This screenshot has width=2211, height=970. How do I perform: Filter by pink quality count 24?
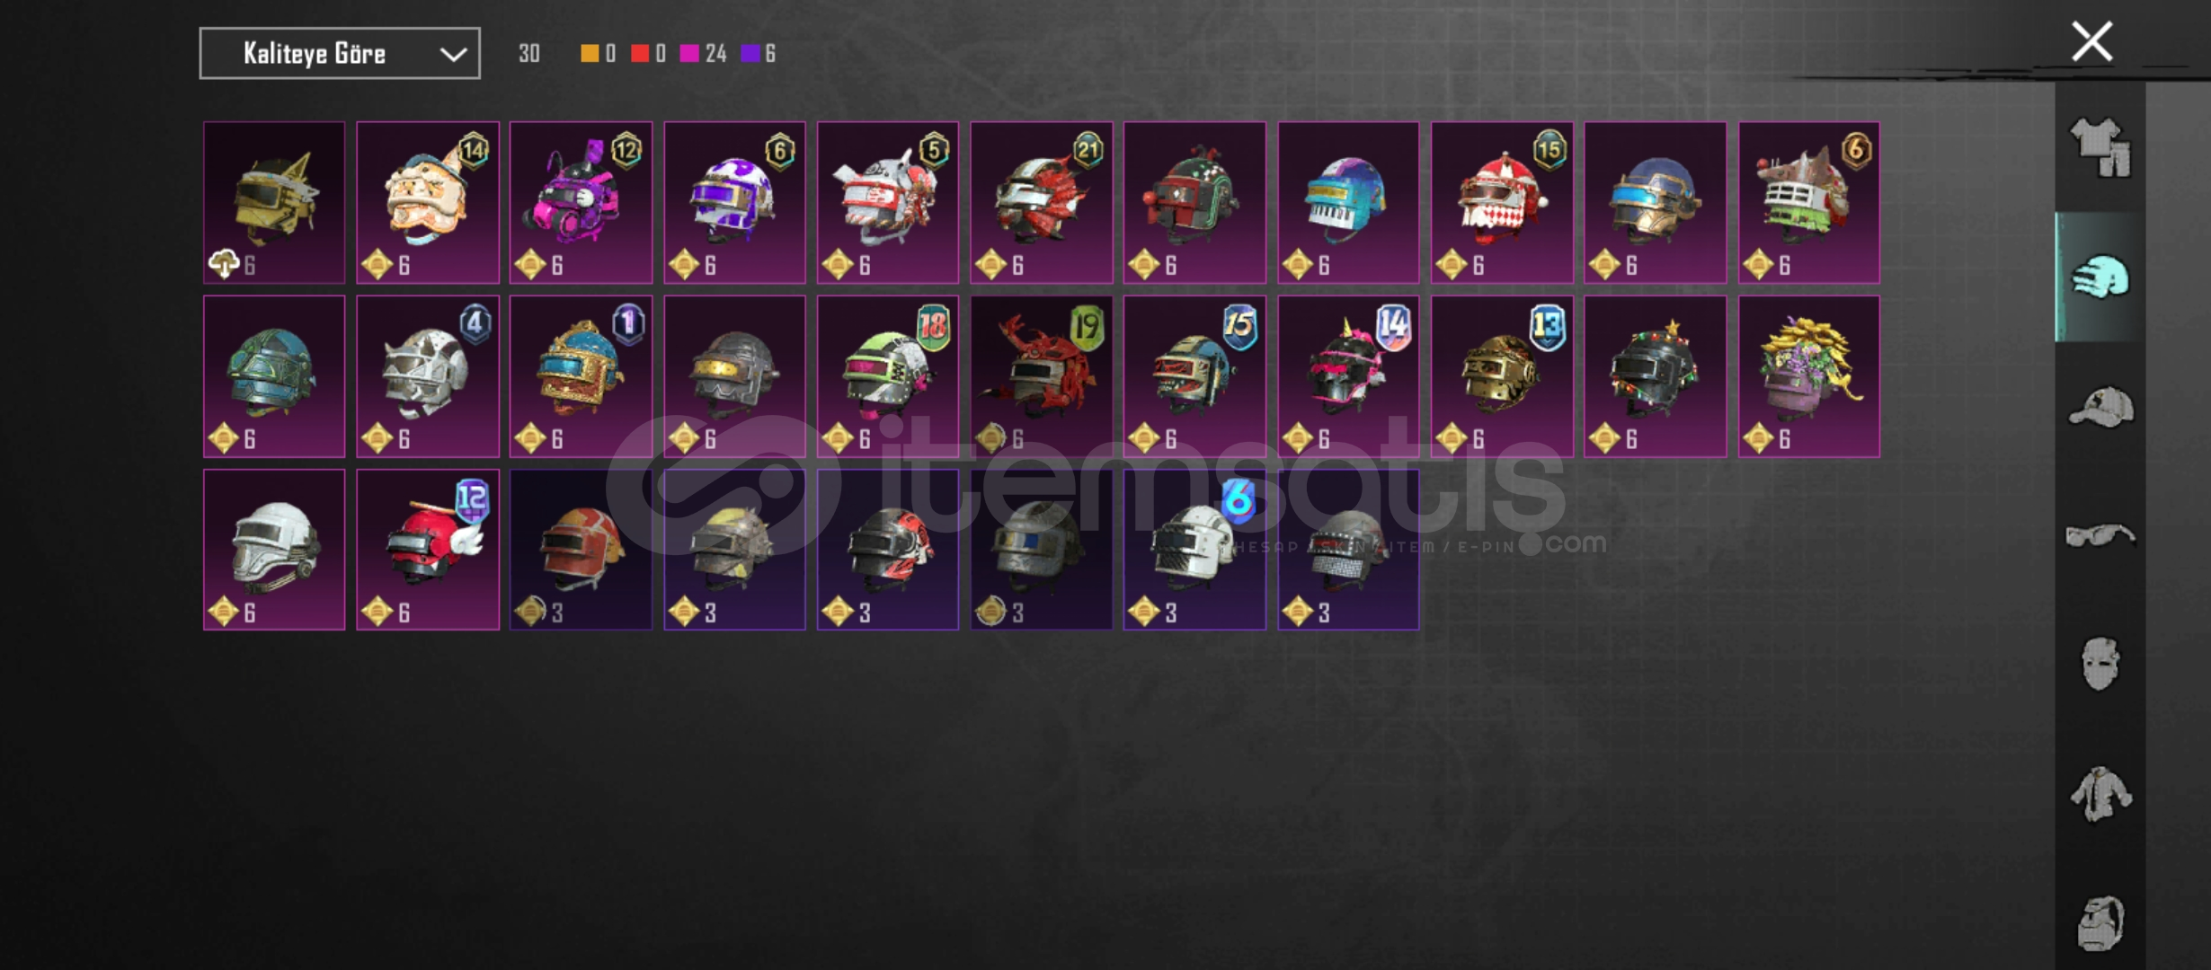[704, 54]
